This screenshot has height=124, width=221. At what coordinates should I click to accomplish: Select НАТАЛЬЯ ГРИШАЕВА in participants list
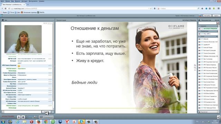208,29
